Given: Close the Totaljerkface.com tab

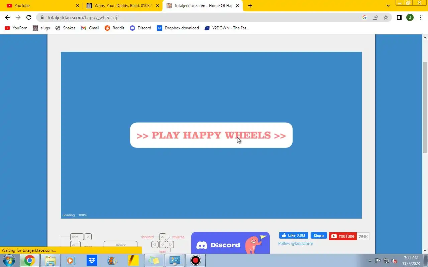Looking at the screenshot, I should (237, 6).
